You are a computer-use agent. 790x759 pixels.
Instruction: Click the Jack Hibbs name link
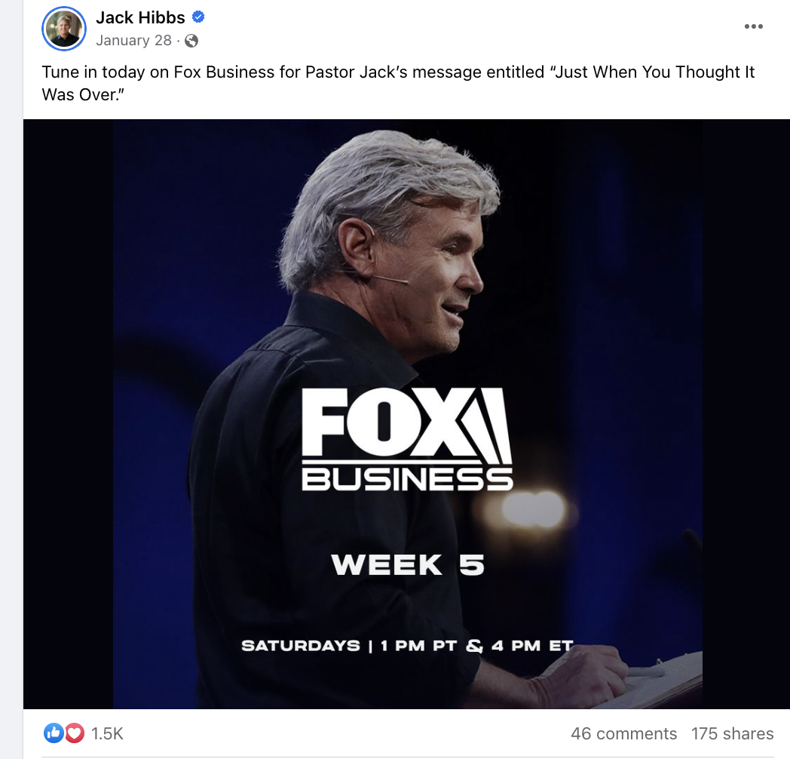(x=140, y=17)
